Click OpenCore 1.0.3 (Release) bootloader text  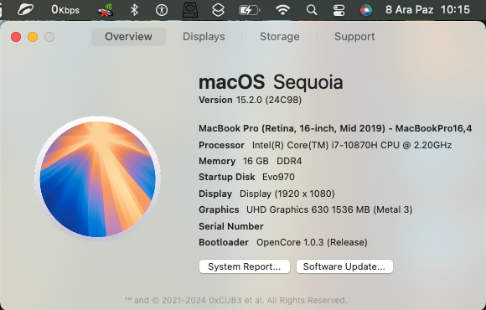(312, 242)
